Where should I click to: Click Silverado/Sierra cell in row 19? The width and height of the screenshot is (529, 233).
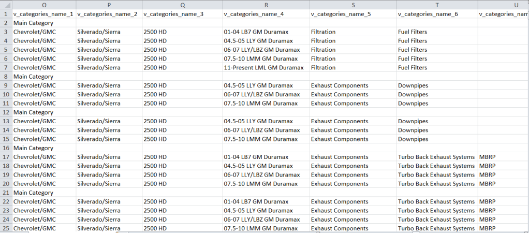pos(109,174)
